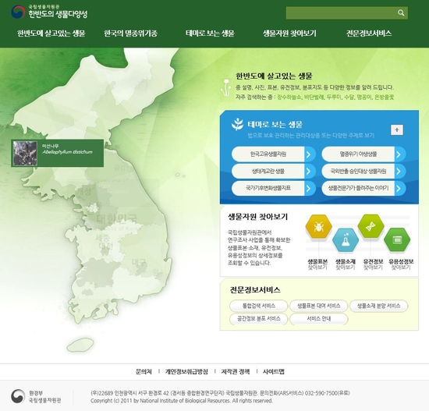Click the 장수하늘소 frequent search link

(x=289, y=97)
